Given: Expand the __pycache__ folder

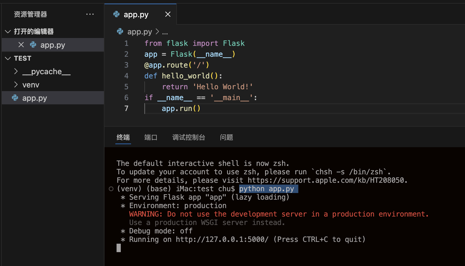Looking at the screenshot, I should click(x=16, y=71).
